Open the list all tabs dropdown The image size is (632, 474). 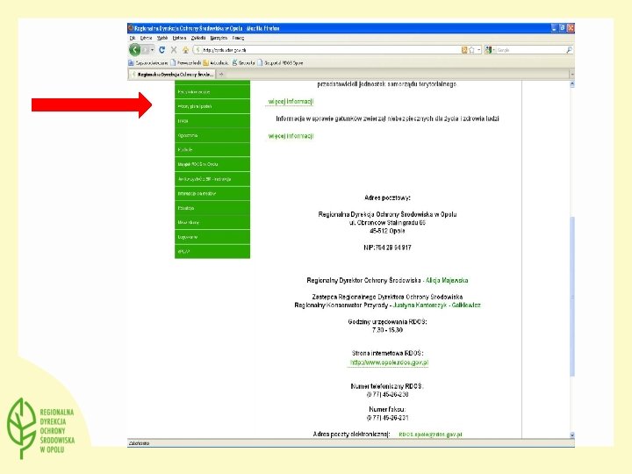[571, 74]
